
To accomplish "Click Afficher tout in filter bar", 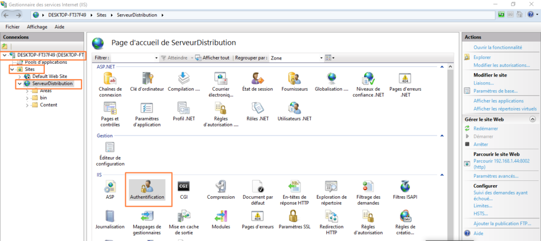I will (x=212, y=58).
